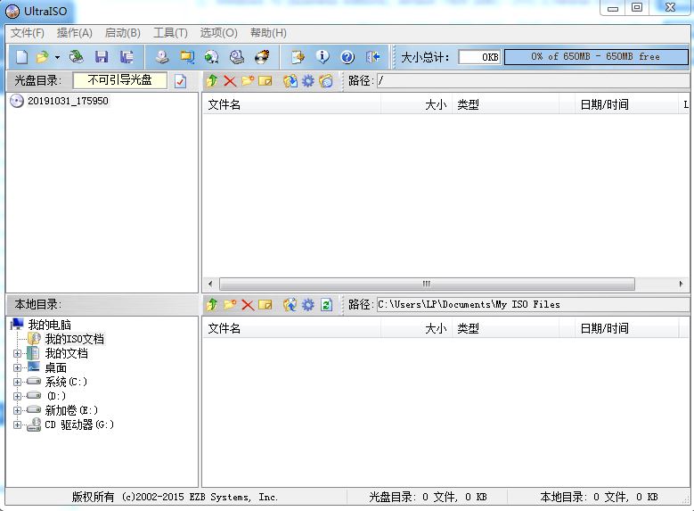Click the 650MB capacity usage bar
This screenshot has height=511, width=694.
[596, 57]
